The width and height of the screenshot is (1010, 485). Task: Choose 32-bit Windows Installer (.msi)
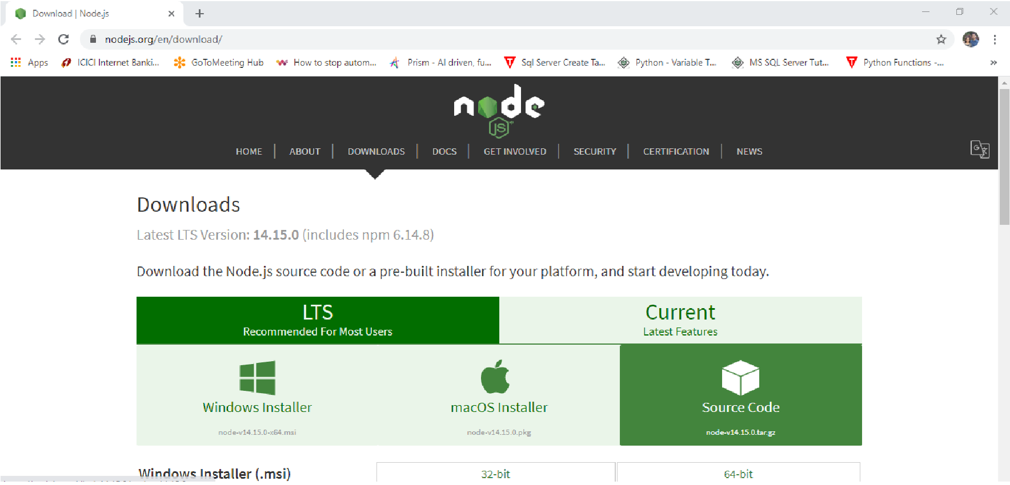pos(495,472)
